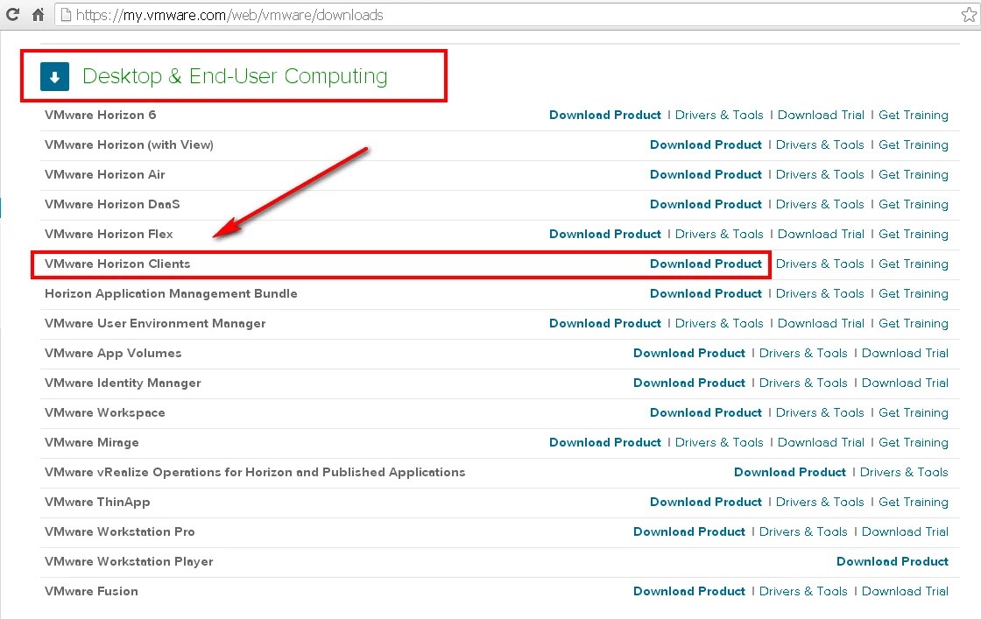Download Trial for VMware User Environment Manager
981x619 pixels.
click(821, 323)
